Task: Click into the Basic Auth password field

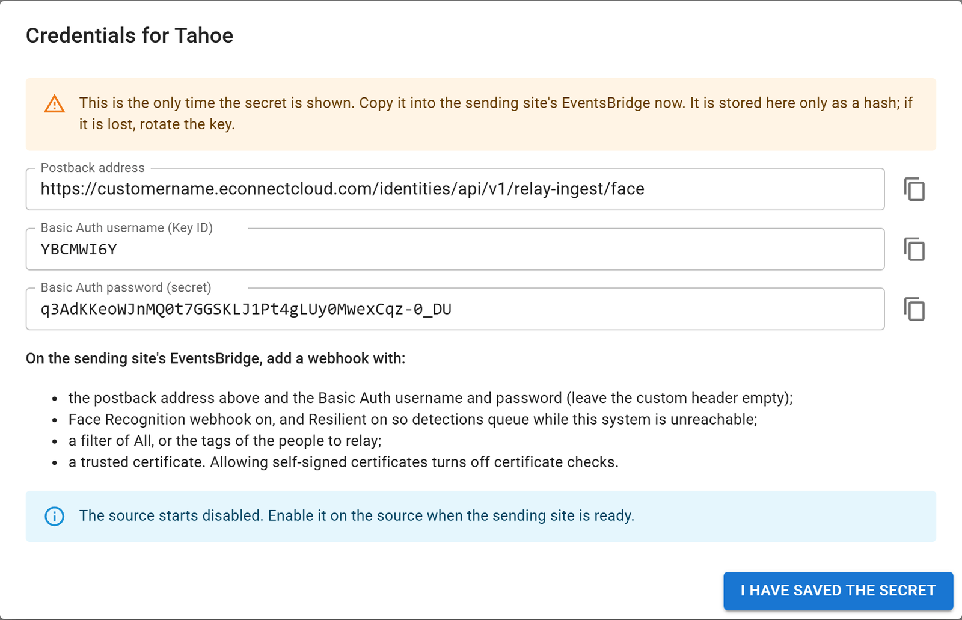Action: [455, 309]
